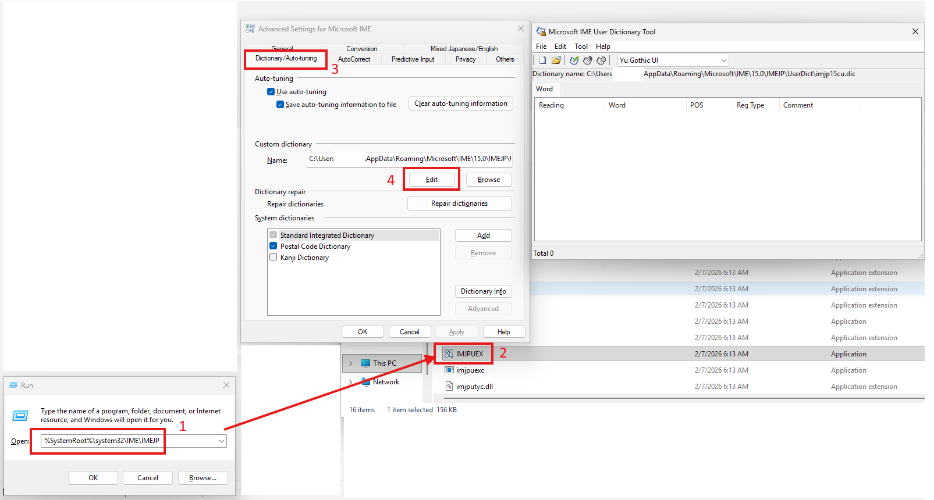Click the middle grey word-edit toolbar icon
The width and height of the screenshot is (934, 500).
[x=588, y=60]
